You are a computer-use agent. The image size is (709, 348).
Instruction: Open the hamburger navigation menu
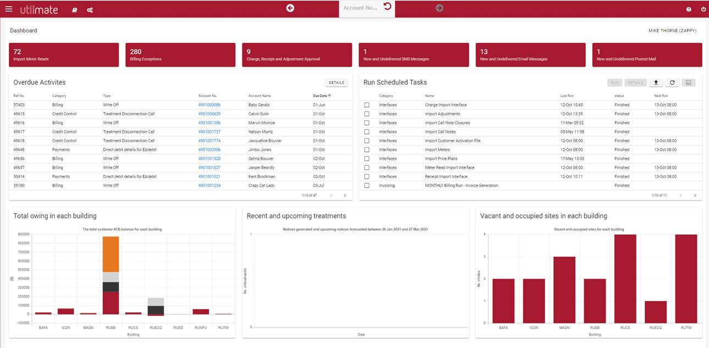[8, 9]
